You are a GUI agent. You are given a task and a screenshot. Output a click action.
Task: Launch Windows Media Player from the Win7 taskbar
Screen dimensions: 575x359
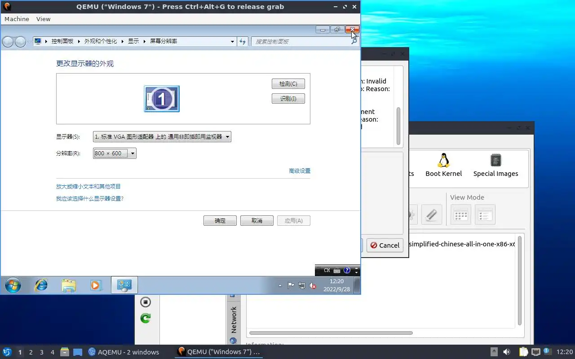pyautogui.click(x=96, y=285)
